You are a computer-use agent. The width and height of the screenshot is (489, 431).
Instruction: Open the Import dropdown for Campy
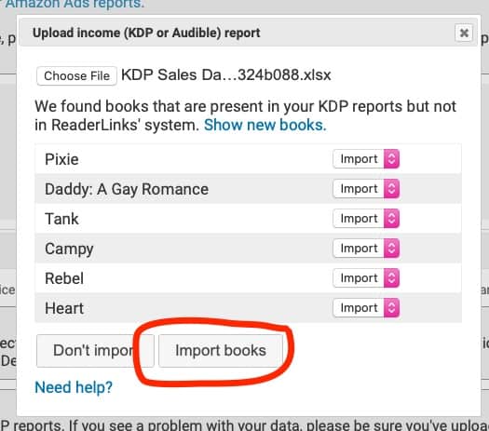366,249
